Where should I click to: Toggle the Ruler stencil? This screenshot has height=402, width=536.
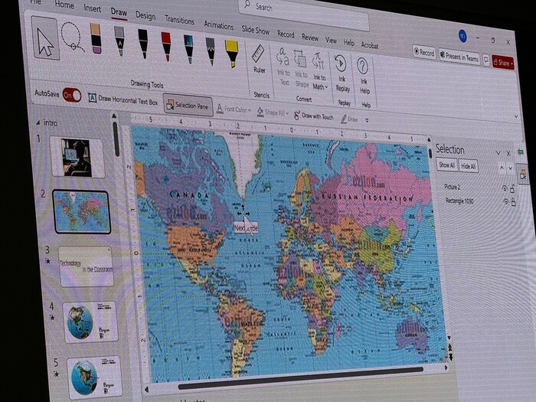pos(259,59)
